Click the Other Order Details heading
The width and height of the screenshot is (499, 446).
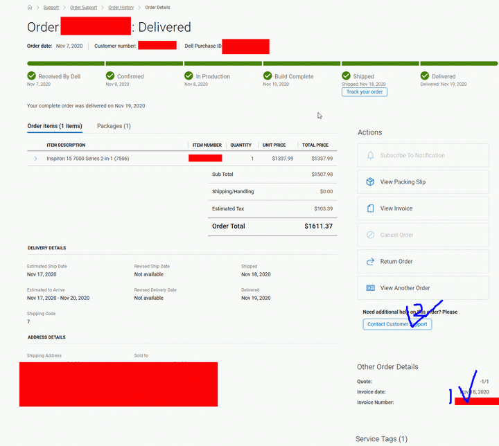387,367
